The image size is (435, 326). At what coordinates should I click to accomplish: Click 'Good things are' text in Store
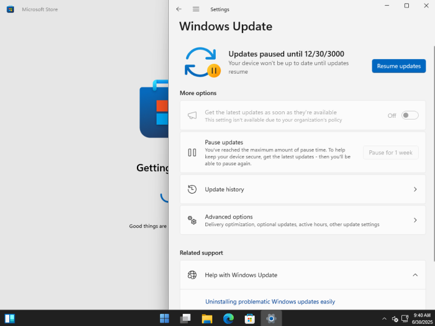148,226
